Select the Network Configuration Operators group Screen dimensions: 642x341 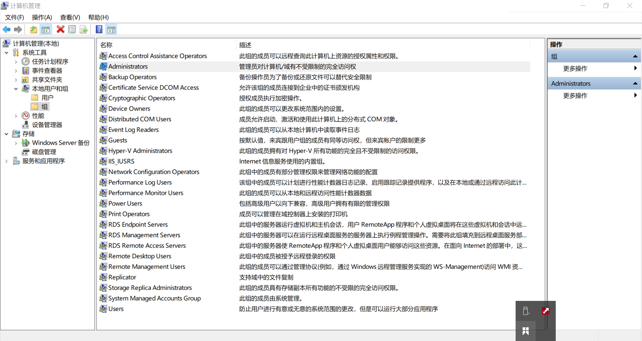pyautogui.click(x=154, y=172)
